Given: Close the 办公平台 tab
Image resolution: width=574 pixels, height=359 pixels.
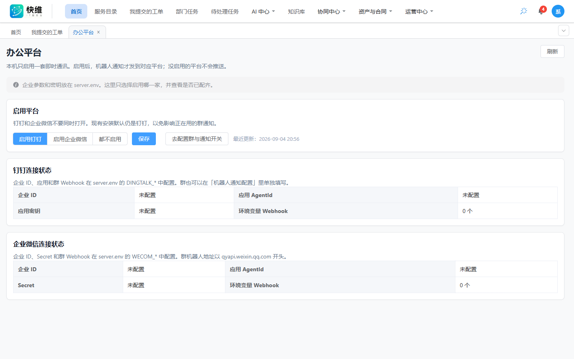Looking at the screenshot, I should [98, 32].
